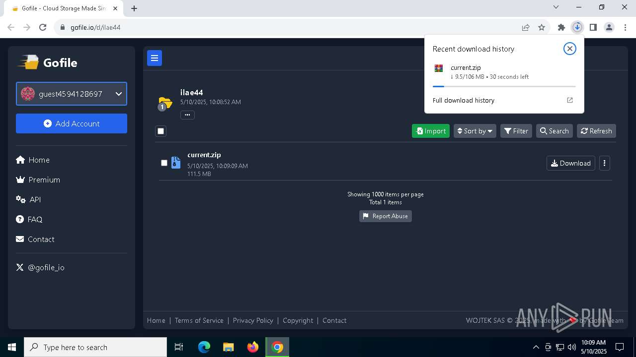Bookmark this page with star icon

(542, 27)
